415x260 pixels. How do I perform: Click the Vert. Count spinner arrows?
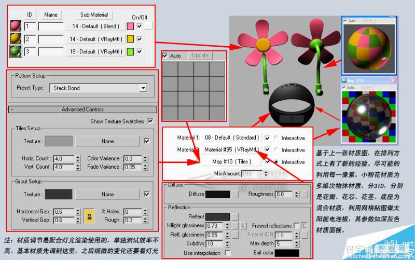(x=78, y=167)
